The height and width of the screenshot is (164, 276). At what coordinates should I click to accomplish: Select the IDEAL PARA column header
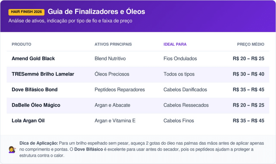(x=175, y=44)
